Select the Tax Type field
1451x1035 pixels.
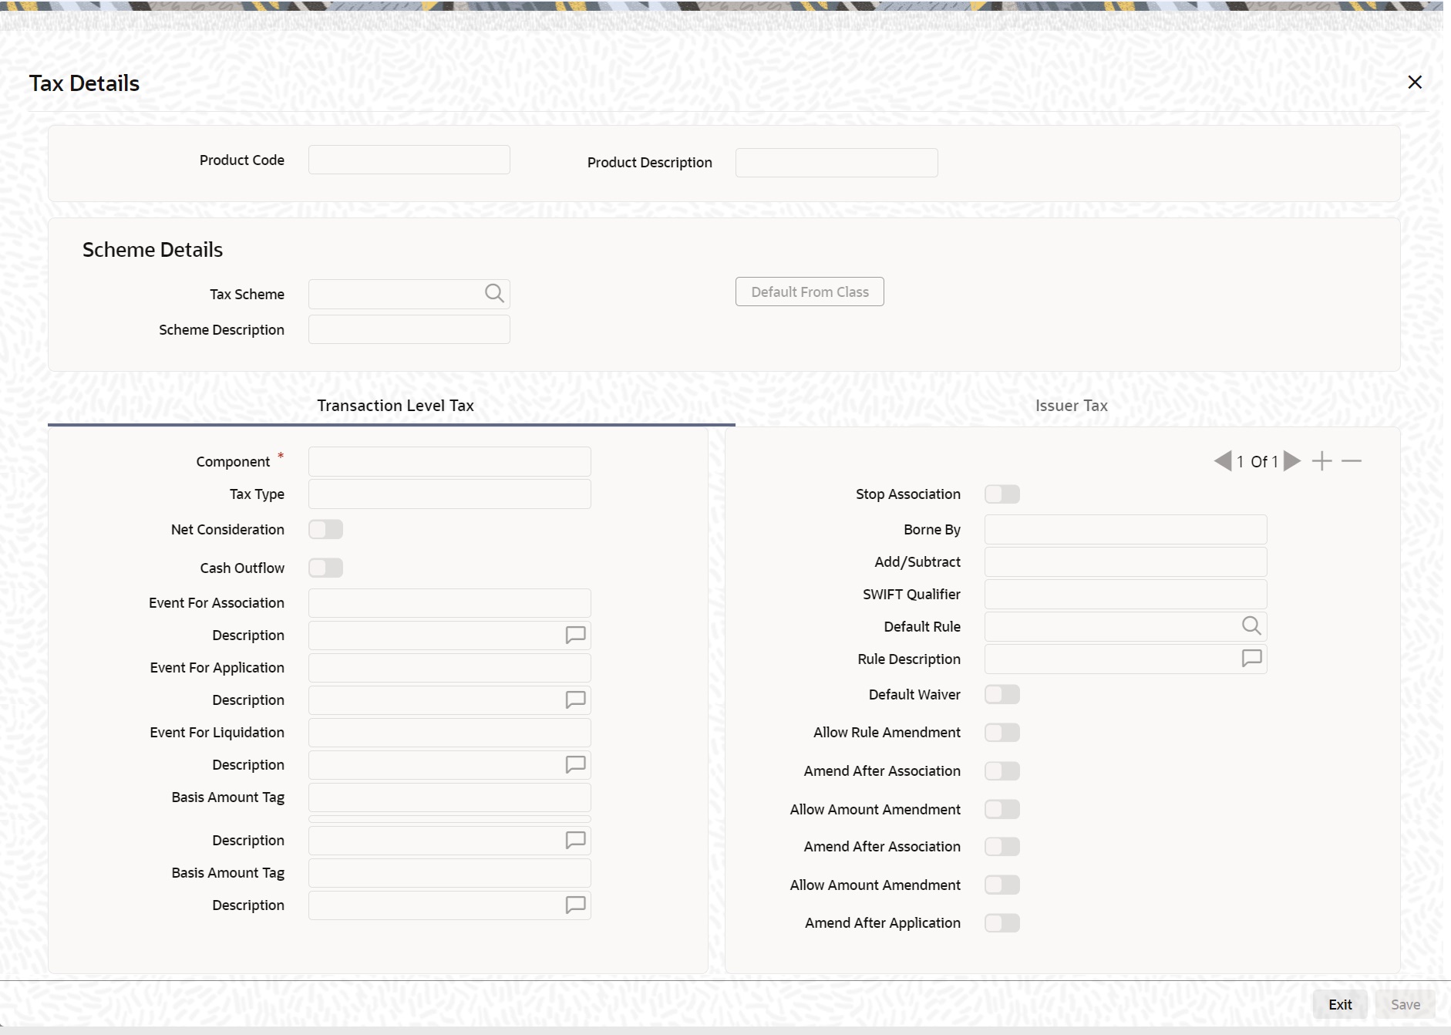coord(449,494)
